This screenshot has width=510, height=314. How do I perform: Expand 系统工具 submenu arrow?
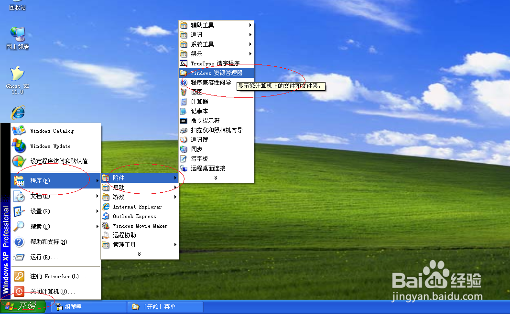250,44
